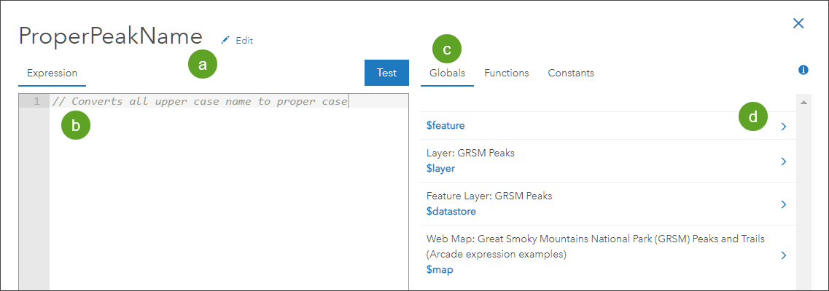Expand the $map Web Map chevron
This screenshot has height=291, width=829.
[x=784, y=255]
